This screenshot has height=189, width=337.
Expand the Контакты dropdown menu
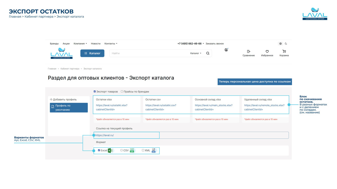(111, 43)
